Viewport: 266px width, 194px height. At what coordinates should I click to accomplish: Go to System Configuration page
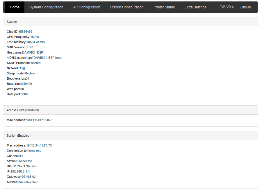click(46, 7)
